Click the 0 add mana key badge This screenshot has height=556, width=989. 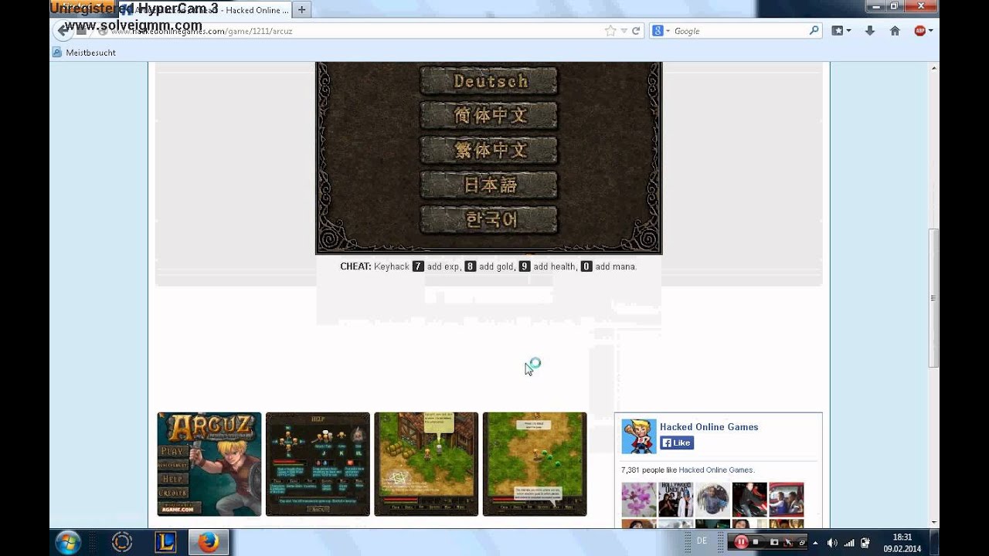(x=586, y=266)
